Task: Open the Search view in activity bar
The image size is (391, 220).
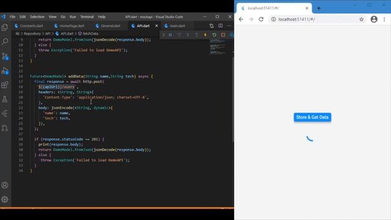Action: 5,42
